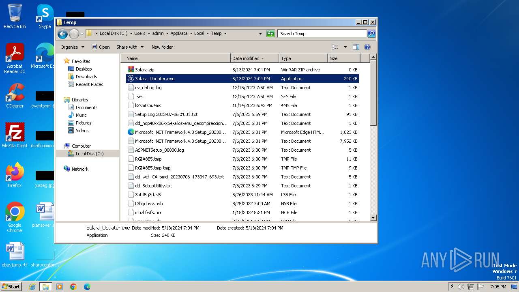519x292 pixels.
Task: Open address bar history dropdown
Action: (260, 34)
